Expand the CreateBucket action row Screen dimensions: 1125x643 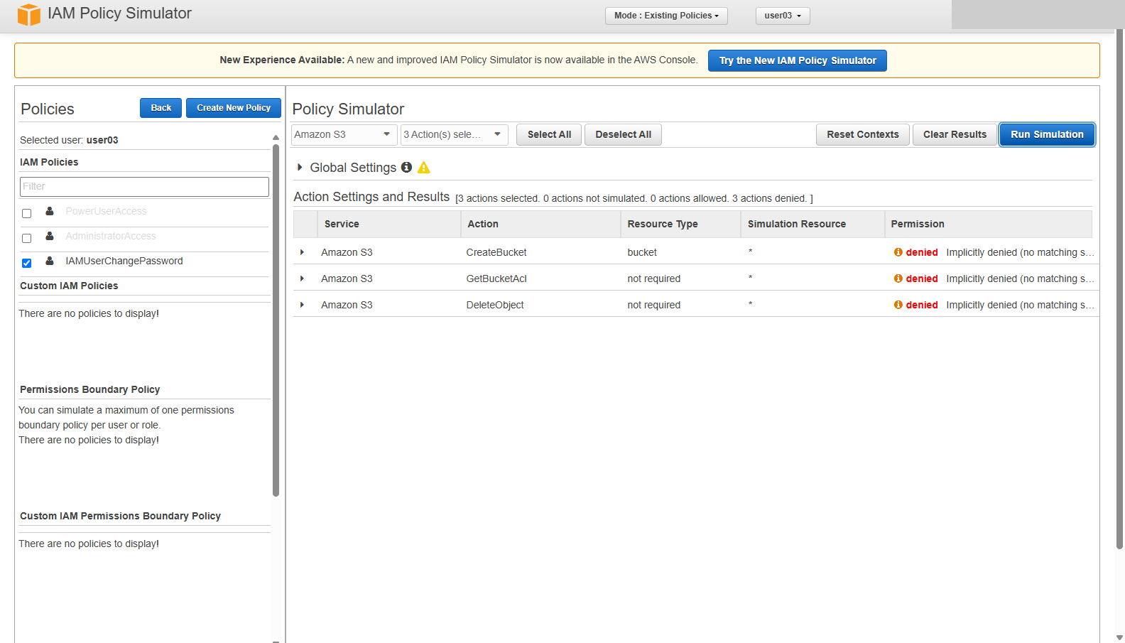pyautogui.click(x=303, y=252)
